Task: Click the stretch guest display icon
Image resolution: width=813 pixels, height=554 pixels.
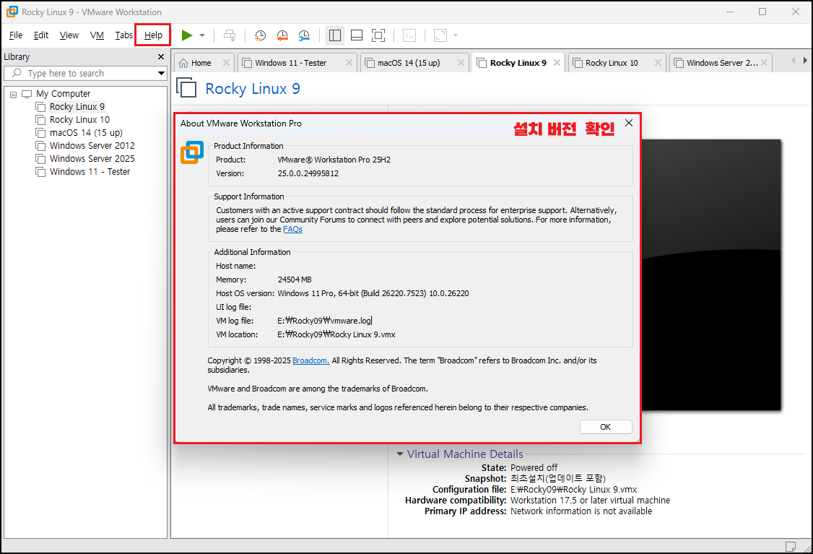Action: point(440,35)
